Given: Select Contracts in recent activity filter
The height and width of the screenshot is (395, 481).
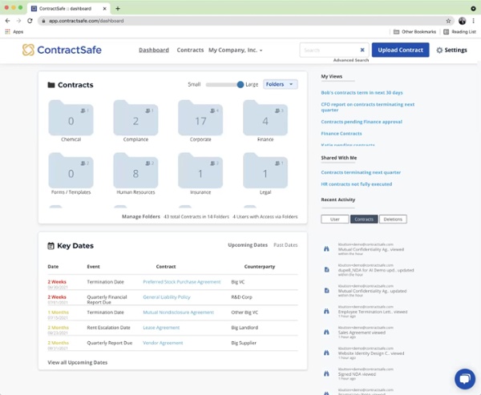Looking at the screenshot, I should [364, 219].
